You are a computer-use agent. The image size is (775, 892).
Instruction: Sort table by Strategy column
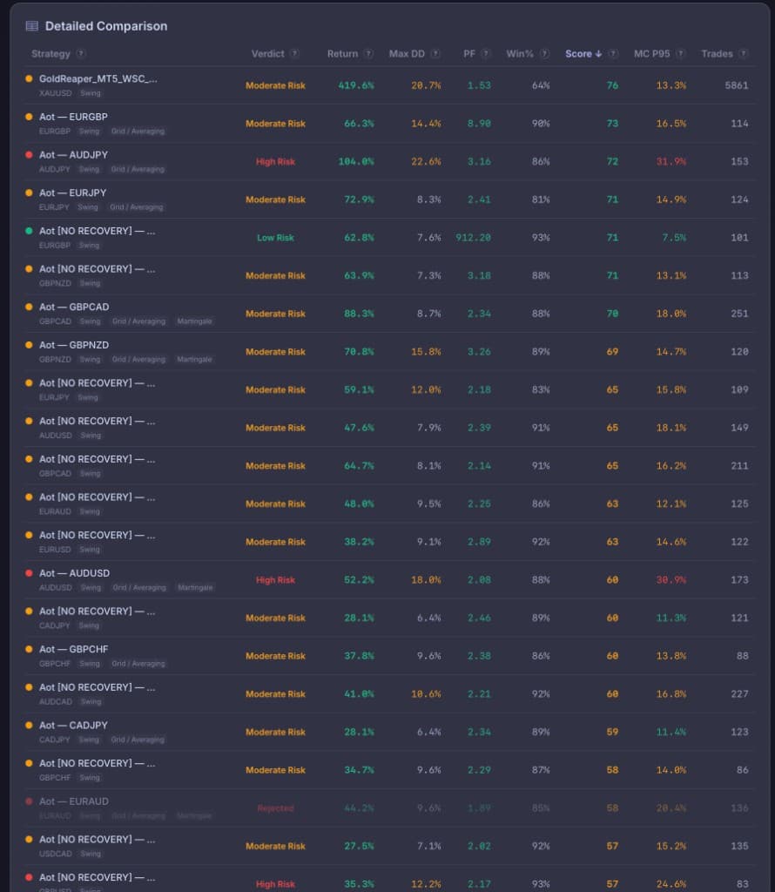pyautogui.click(x=51, y=53)
